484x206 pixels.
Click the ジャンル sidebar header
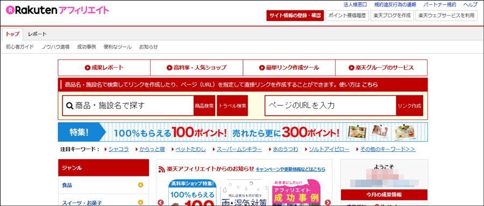pyautogui.click(x=103, y=168)
